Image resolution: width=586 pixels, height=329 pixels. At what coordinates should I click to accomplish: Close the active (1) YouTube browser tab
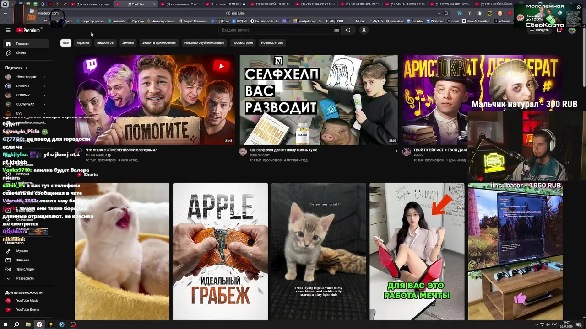point(154,4)
